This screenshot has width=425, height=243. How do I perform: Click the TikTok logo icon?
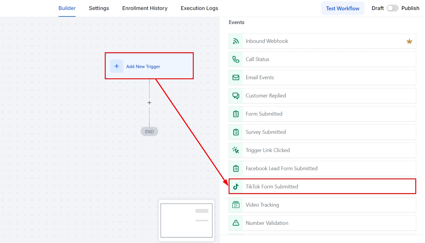tap(236, 187)
